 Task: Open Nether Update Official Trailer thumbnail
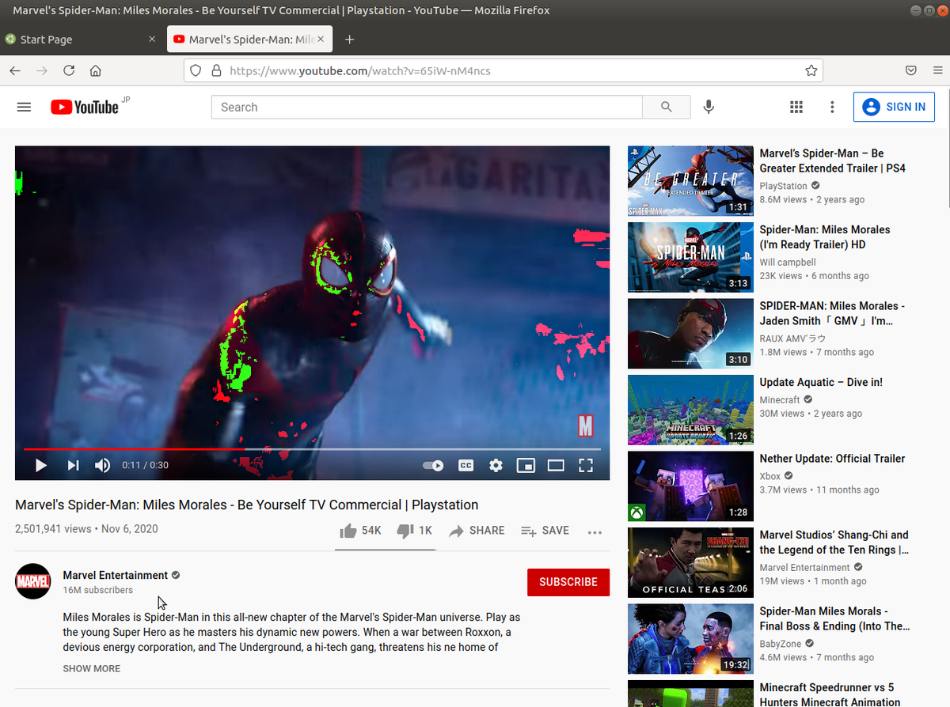690,486
